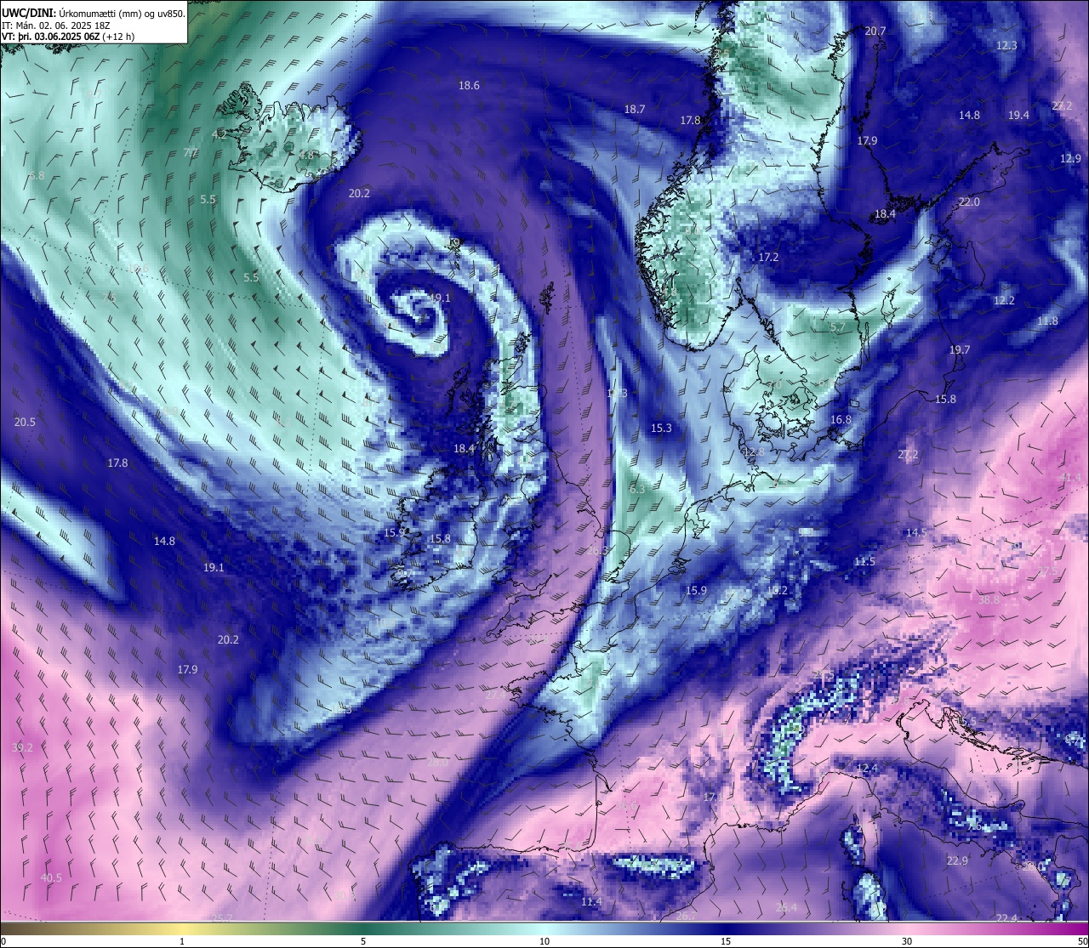This screenshot has height=948, width=1089.
Task: Click the 22.9 value over Italy
Action: 957,860
